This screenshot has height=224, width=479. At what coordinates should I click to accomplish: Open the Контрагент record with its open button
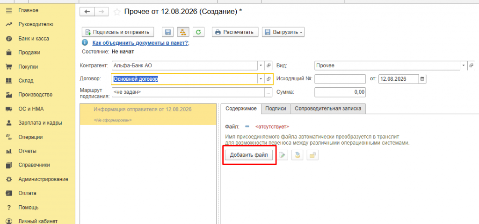click(269, 65)
